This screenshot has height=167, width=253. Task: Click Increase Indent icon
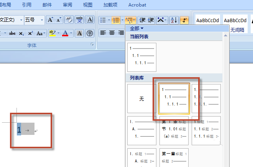click(151, 20)
